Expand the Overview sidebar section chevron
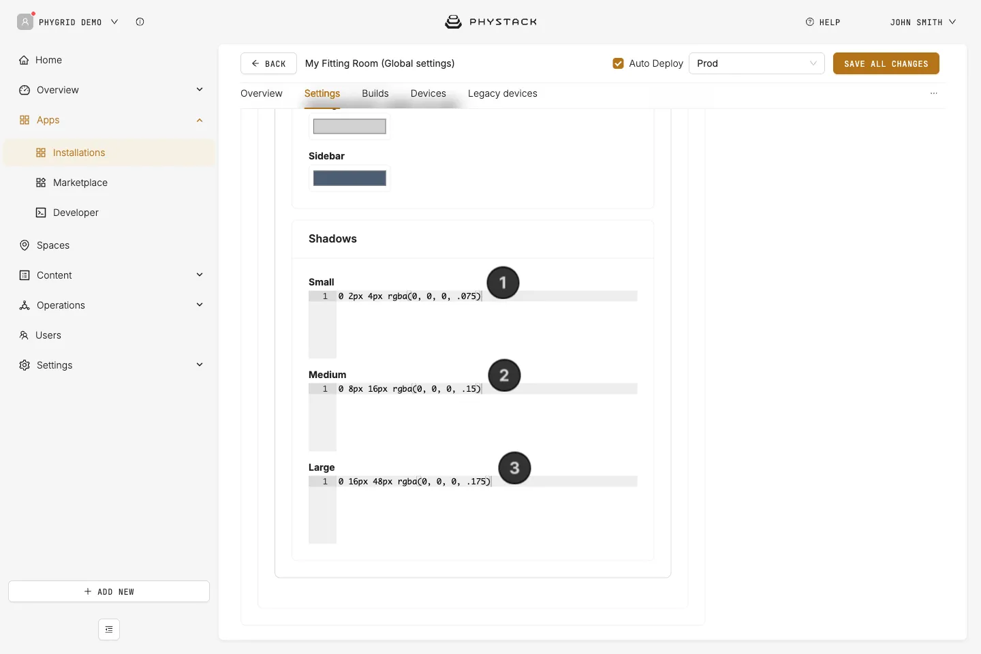Screen dimensions: 981x654 click(200, 89)
